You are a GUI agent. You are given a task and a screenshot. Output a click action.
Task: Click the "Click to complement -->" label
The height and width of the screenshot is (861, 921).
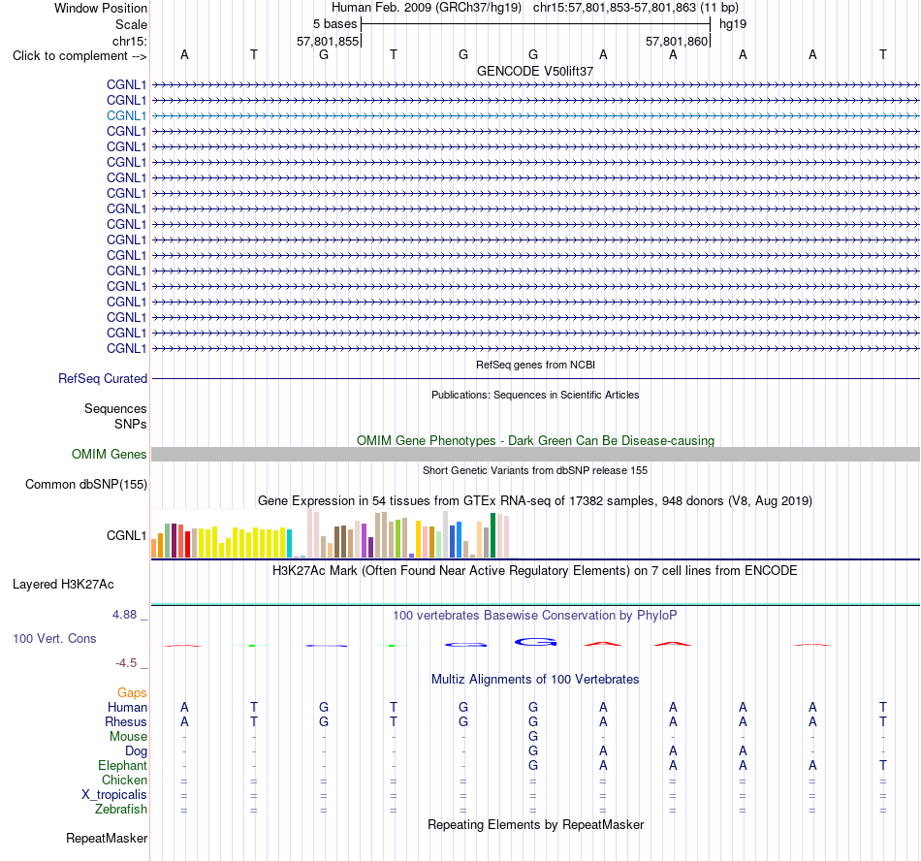click(x=79, y=56)
